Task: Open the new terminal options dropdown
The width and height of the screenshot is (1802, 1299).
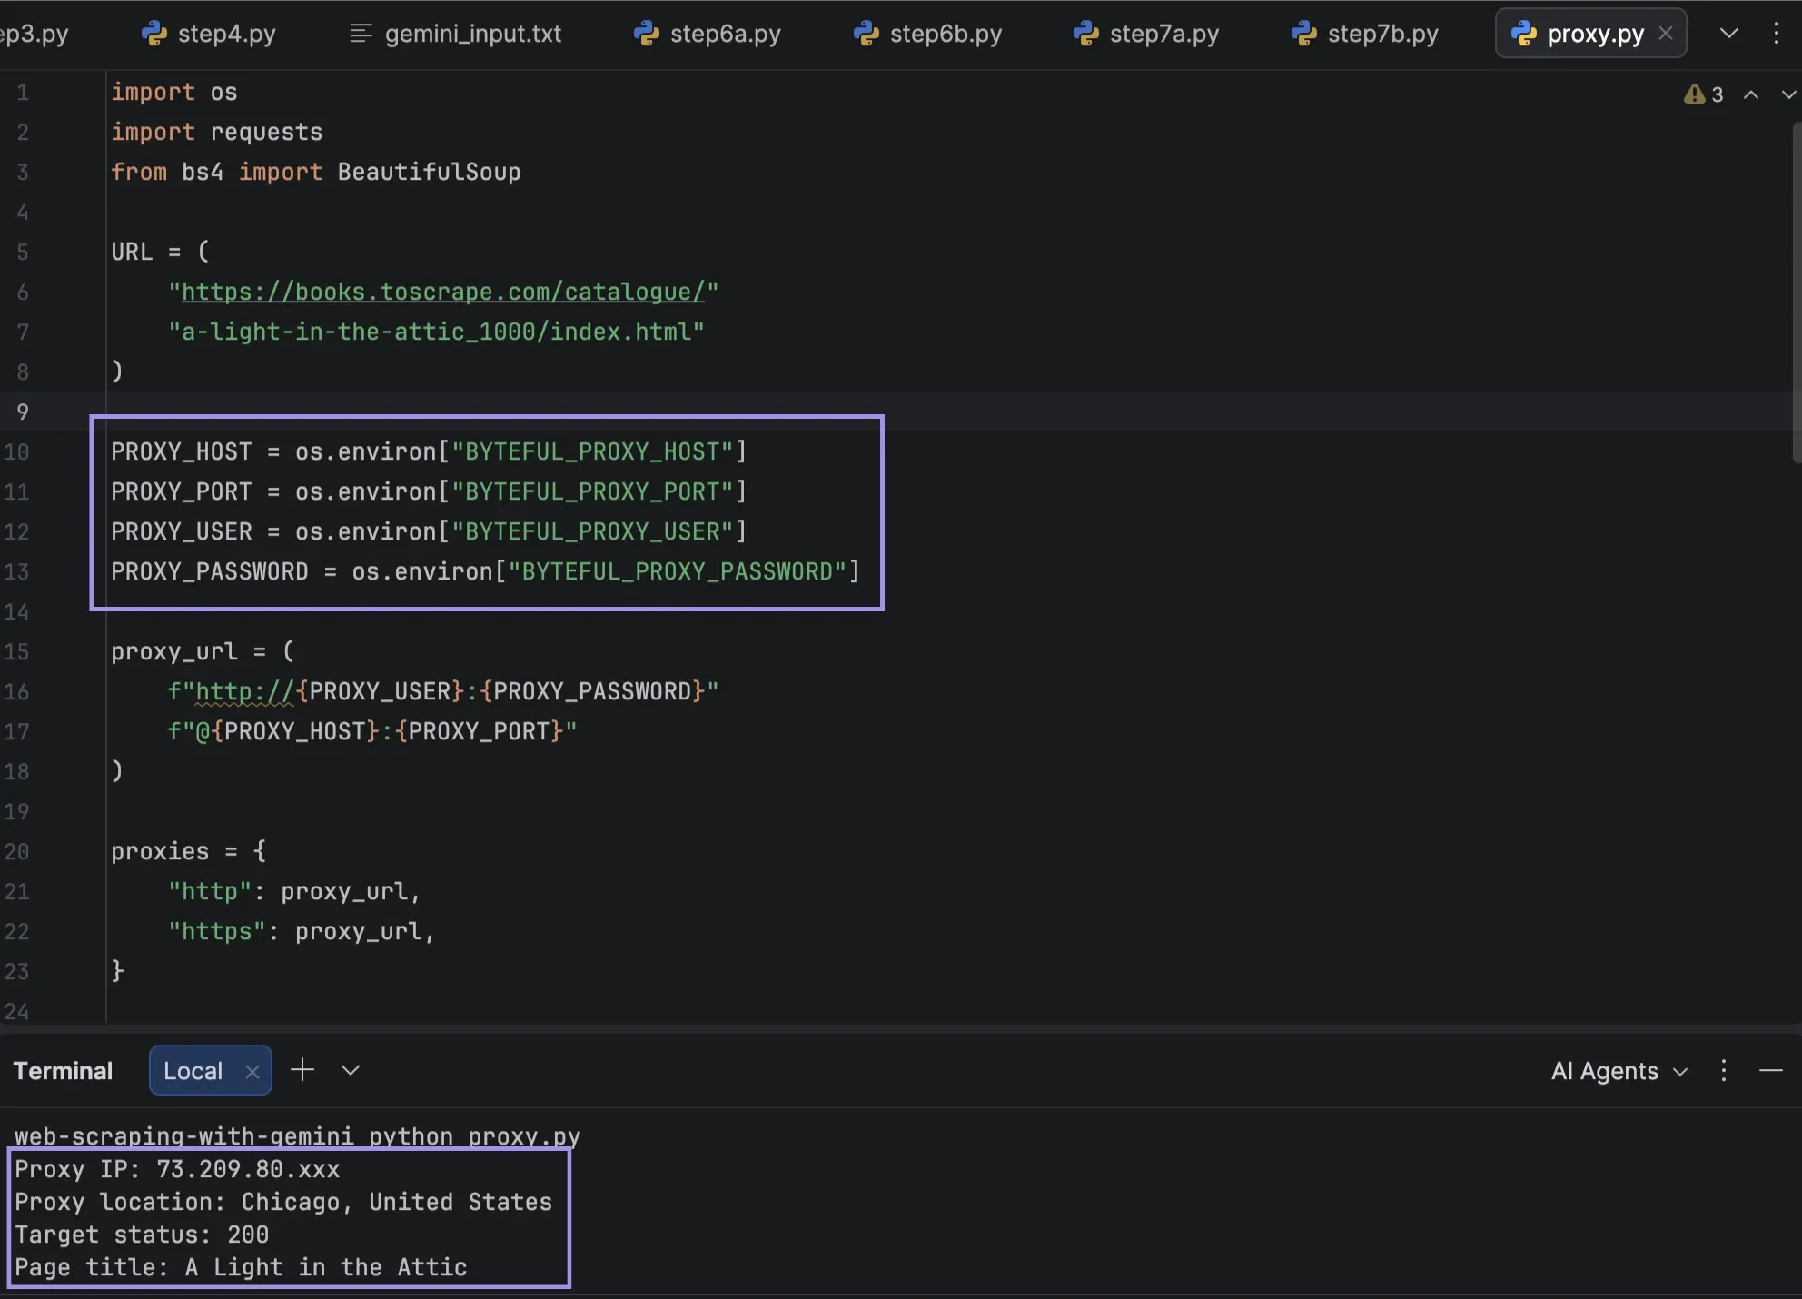Action: point(351,1070)
